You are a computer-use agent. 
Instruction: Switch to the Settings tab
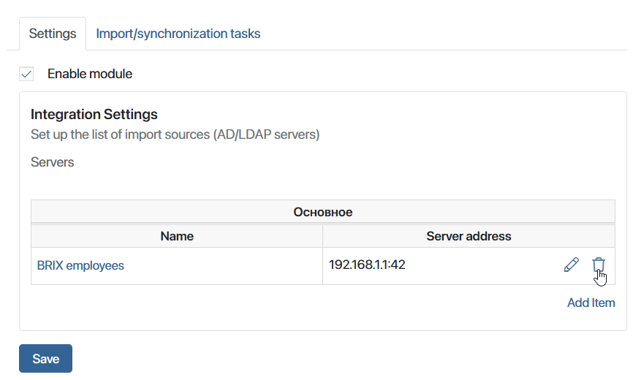click(52, 34)
